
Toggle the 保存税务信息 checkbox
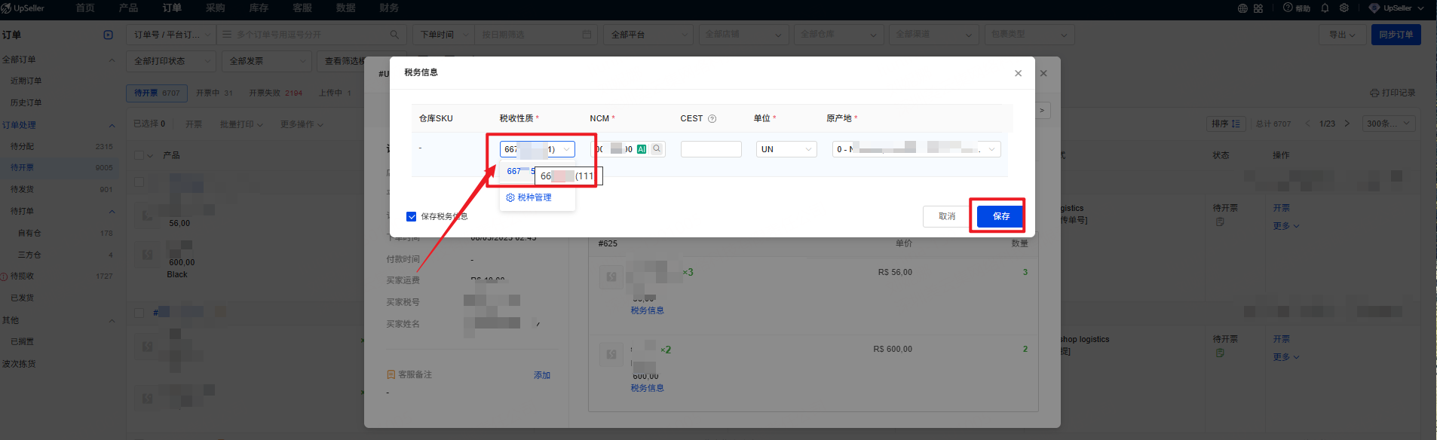[x=412, y=216]
